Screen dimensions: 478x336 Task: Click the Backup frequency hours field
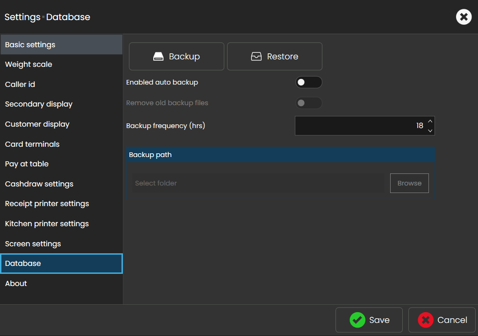[x=360, y=126]
